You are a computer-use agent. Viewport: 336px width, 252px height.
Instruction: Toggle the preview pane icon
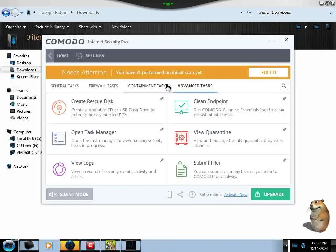(316, 27)
